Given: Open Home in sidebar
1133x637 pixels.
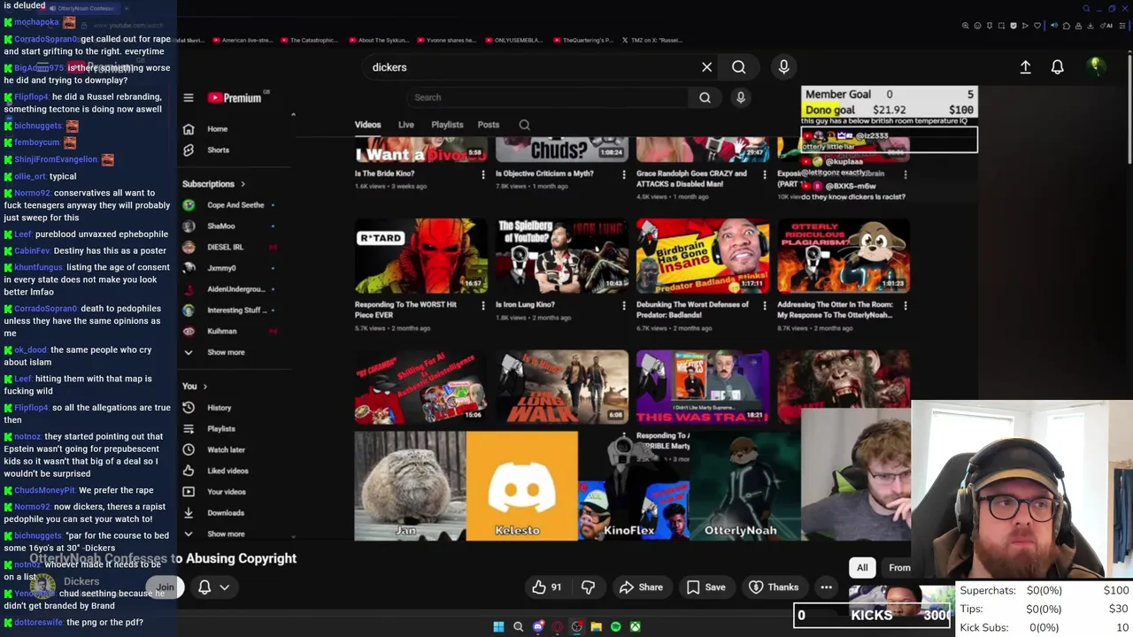Looking at the screenshot, I should [217, 129].
